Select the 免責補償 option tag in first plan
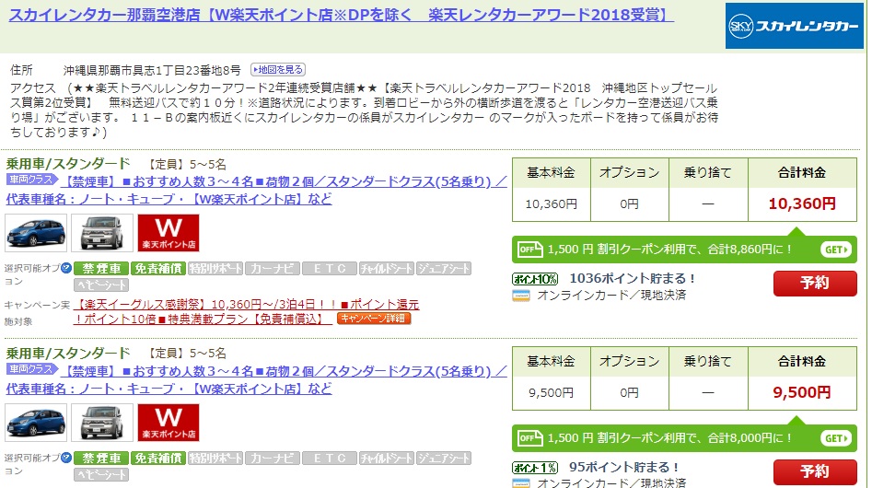Viewport: 872px width, 488px height. click(158, 269)
